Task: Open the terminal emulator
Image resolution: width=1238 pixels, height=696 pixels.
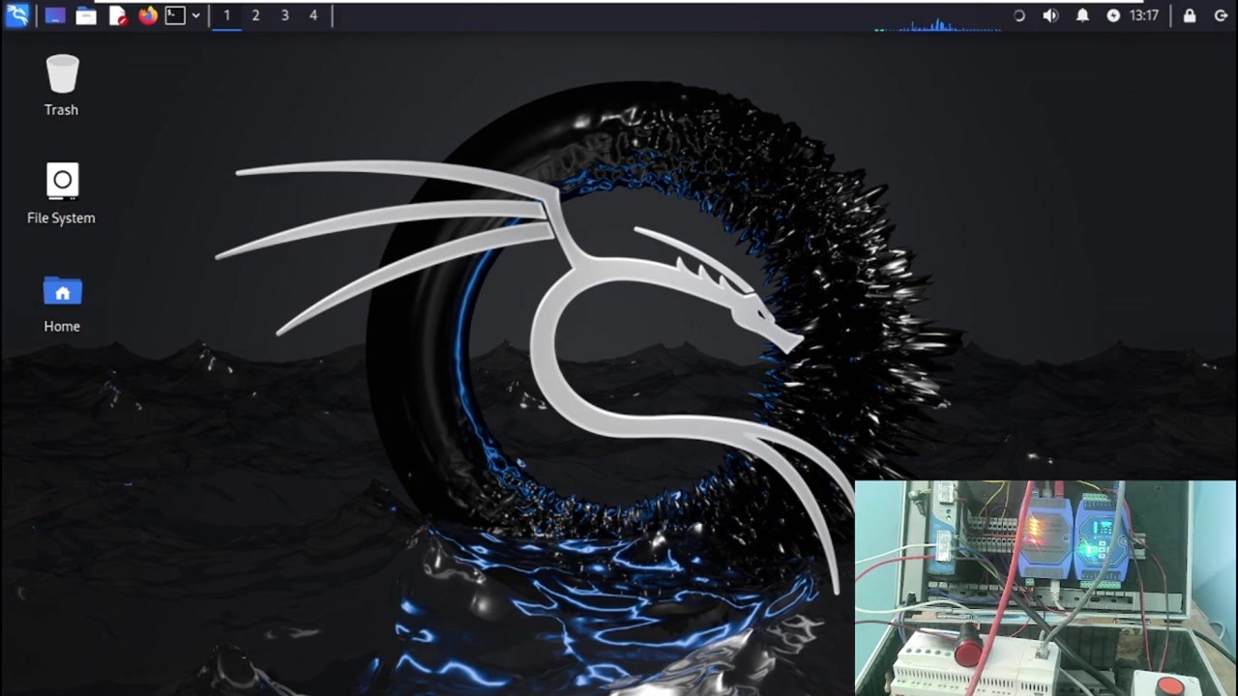Action: (x=175, y=15)
